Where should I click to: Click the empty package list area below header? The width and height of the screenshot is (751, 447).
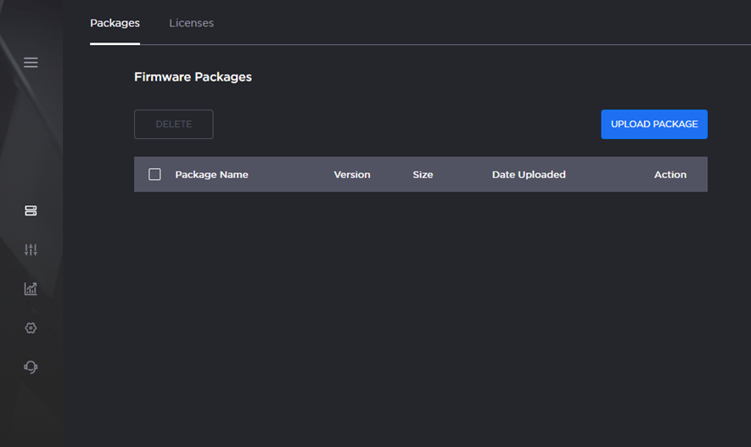click(420, 297)
